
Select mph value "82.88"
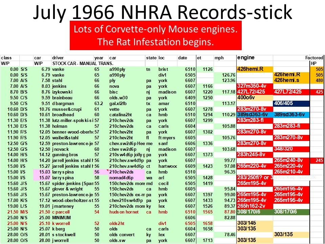pyautogui.click(x=230, y=218)
